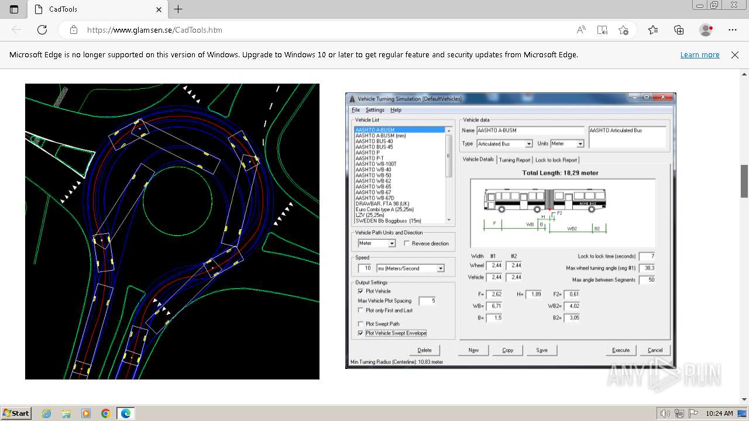Click the system tray network icon

coord(678,413)
